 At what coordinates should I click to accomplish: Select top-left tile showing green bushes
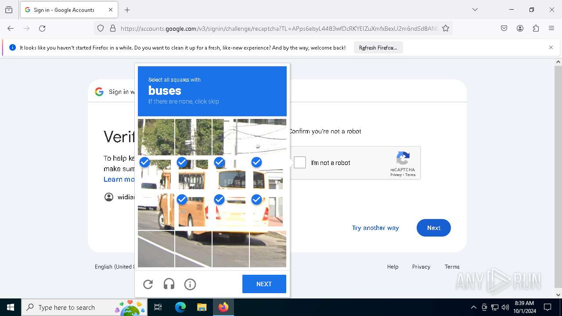(156, 137)
